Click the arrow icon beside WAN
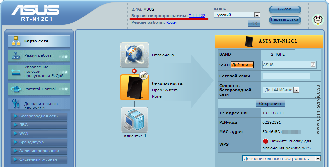 [15, 134]
